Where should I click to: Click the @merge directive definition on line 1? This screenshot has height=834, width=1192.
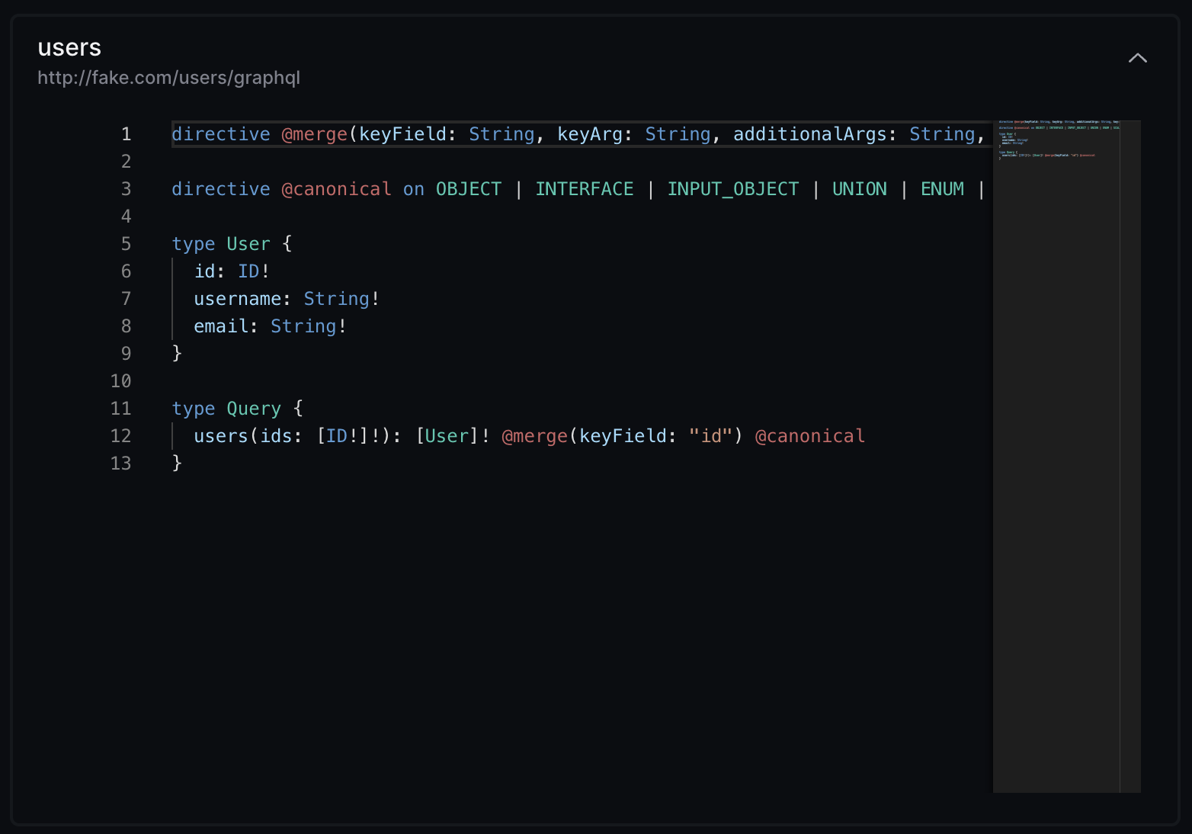[x=316, y=133]
